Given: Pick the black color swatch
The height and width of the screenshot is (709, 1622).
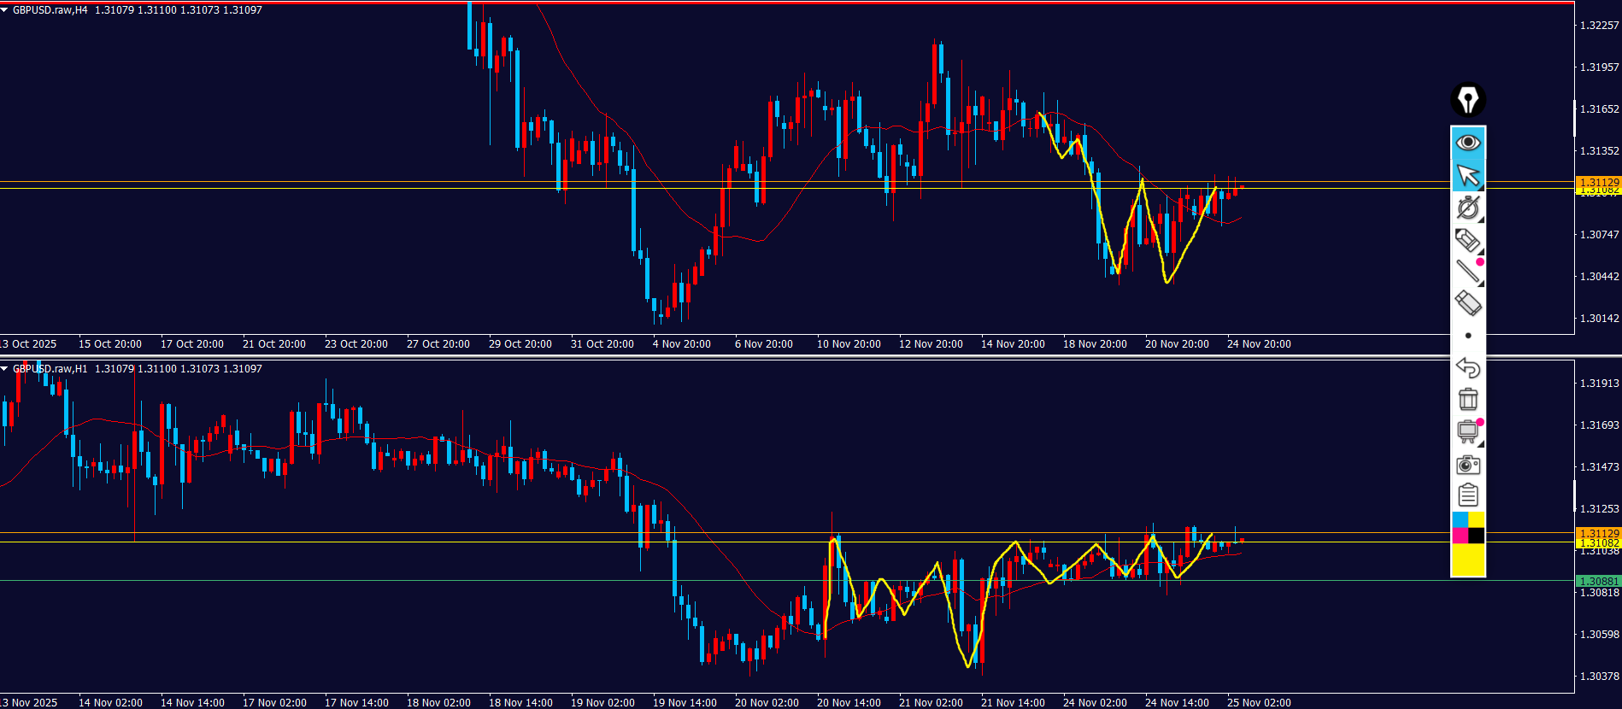Looking at the screenshot, I should [x=1476, y=536].
